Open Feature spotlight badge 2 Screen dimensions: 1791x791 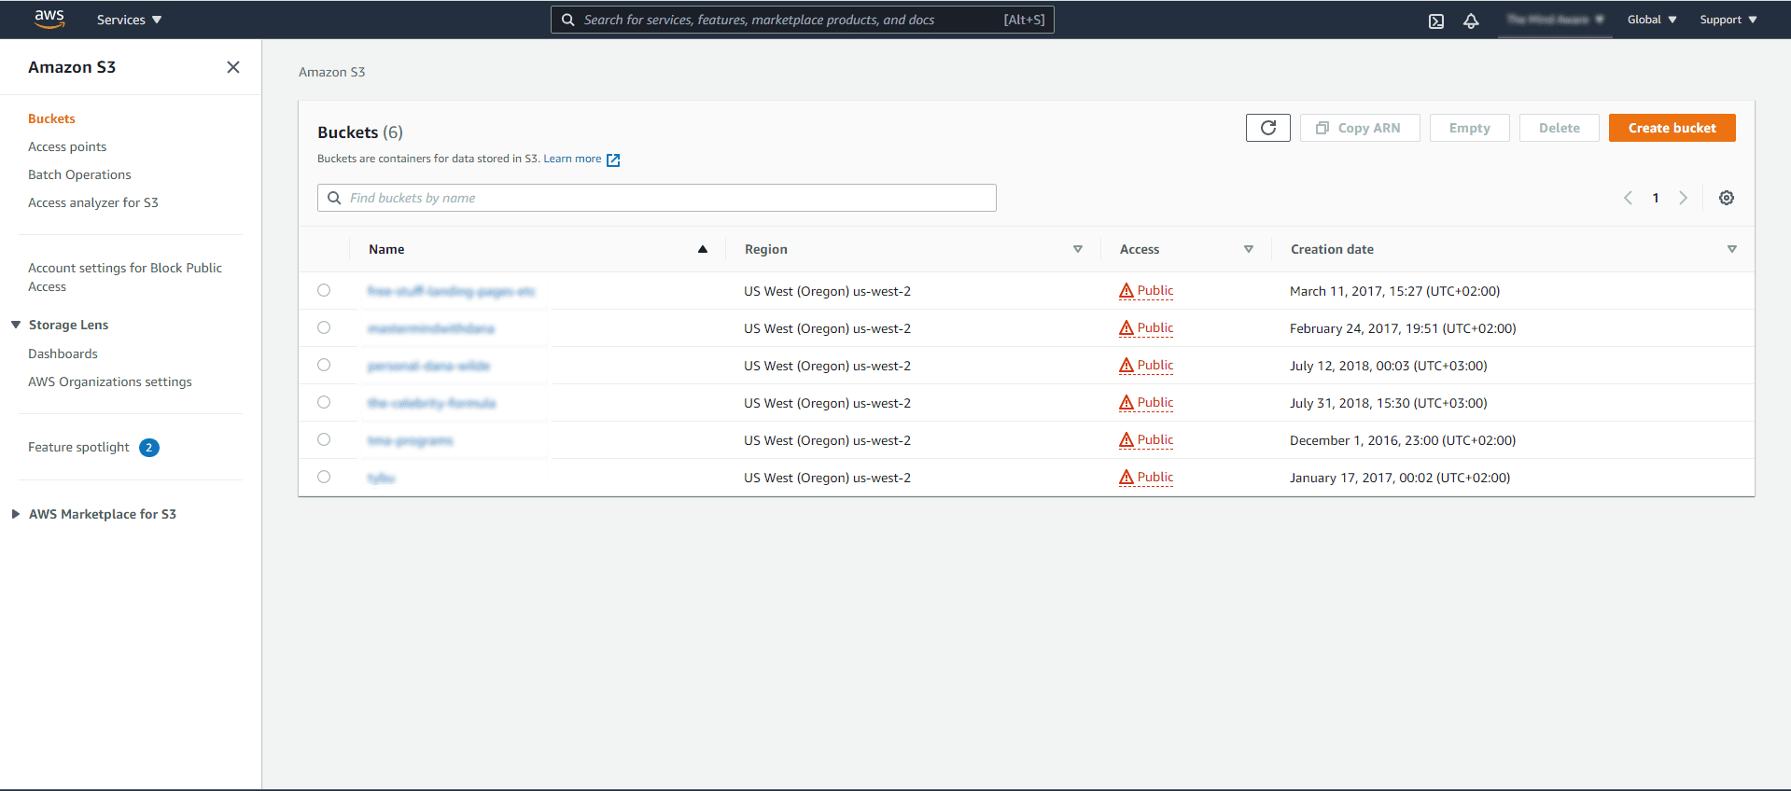[x=149, y=448]
